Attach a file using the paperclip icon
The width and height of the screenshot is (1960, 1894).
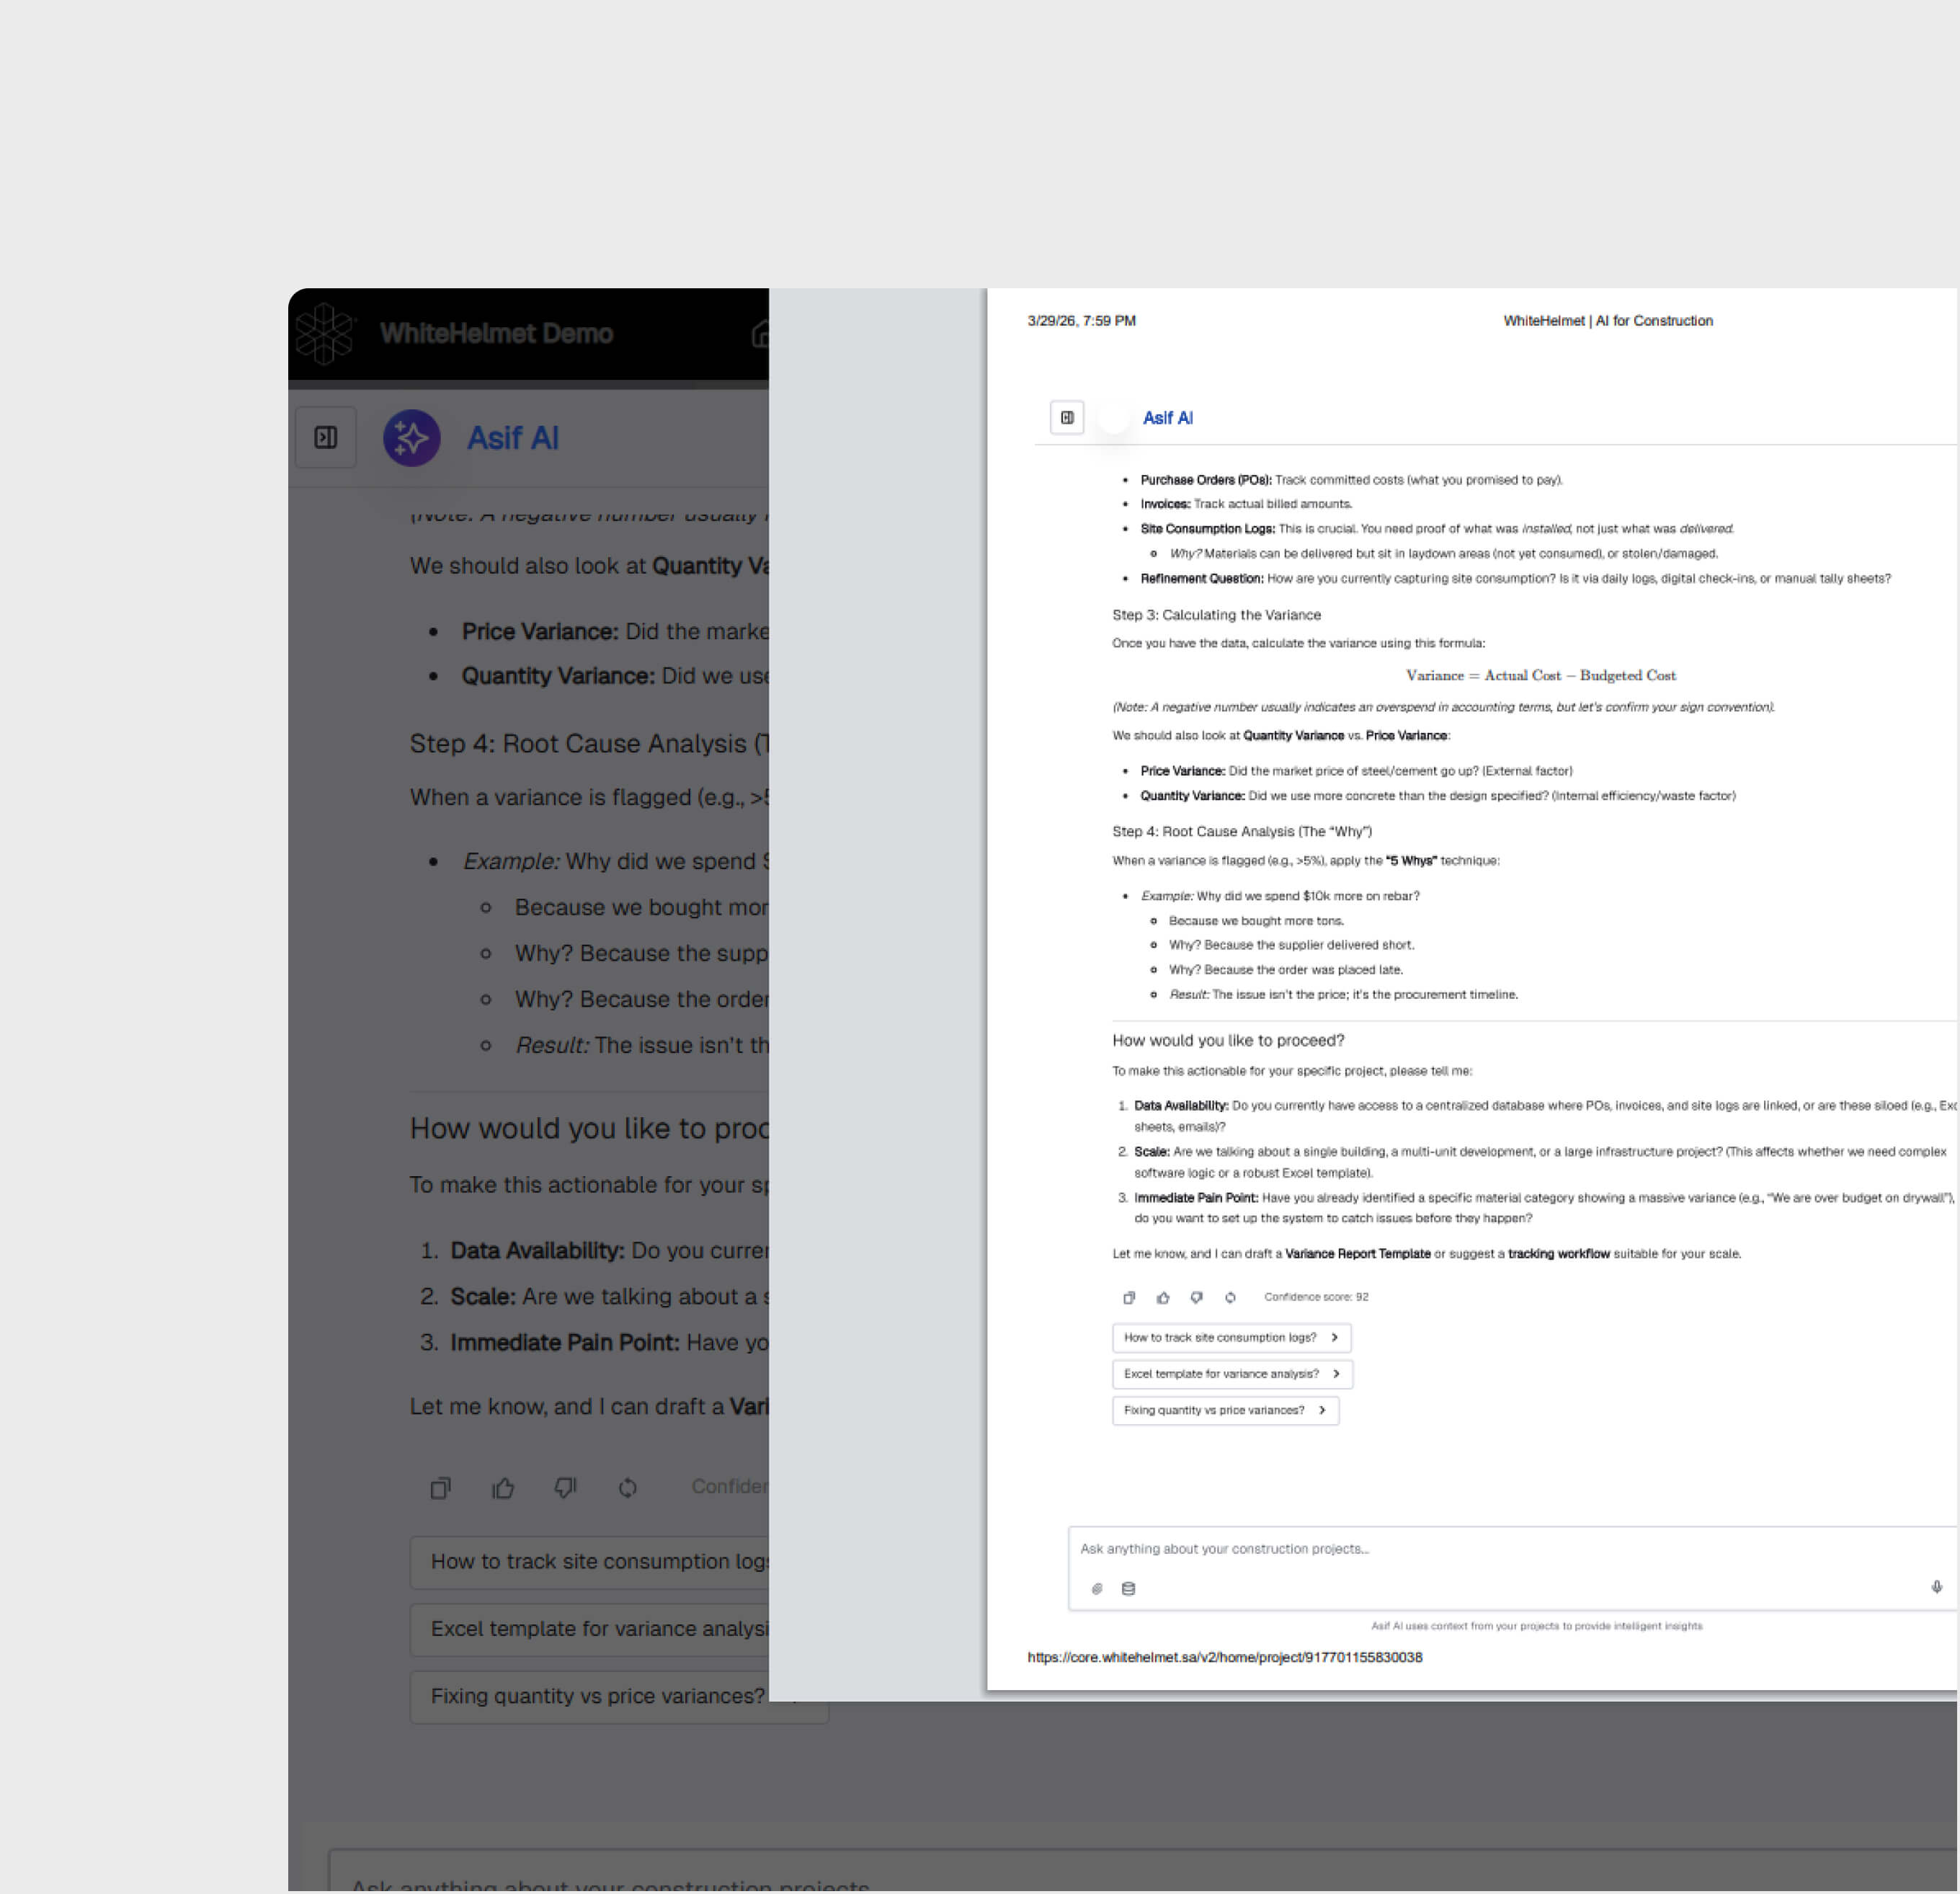coord(1097,1589)
